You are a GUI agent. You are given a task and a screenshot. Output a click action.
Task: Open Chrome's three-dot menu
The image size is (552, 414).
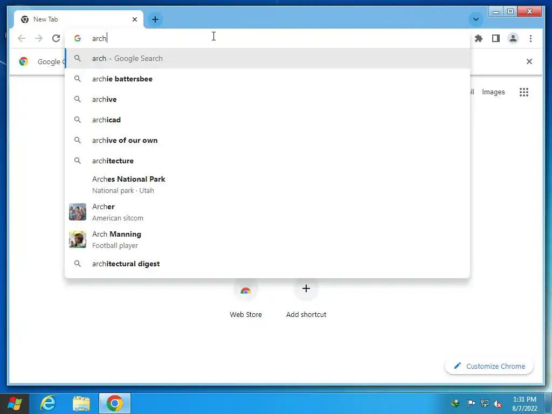pos(530,38)
